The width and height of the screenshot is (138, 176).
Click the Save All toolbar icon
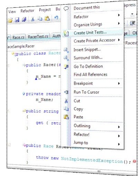tap(24, 19)
